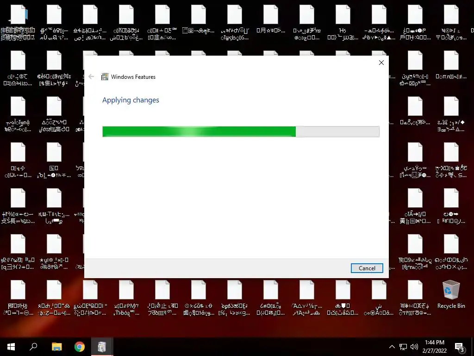Open taskbar Search

pyautogui.click(x=33, y=347)
